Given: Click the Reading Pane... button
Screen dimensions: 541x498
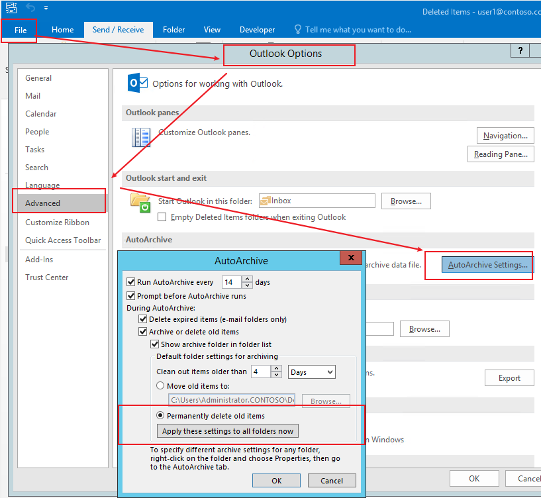Looking at the screenshot, I should coord(501,154).
